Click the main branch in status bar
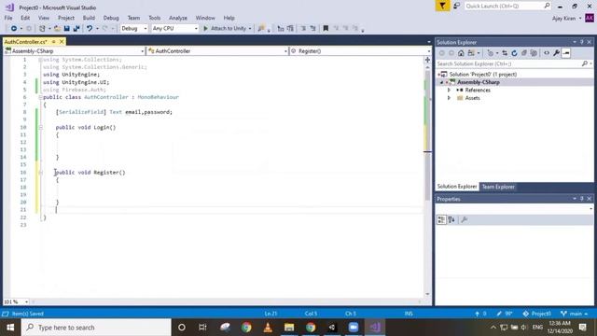The height and width of the screenshot is (336, 597). [575, 314]
